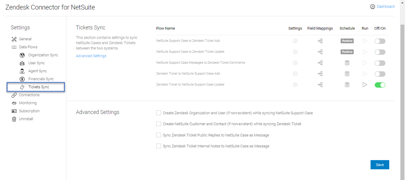Image resolution: width=405 pixels, height=180 pixels.
Task: Open Connections settings in sidebar
Action: (x=29, y=95)
